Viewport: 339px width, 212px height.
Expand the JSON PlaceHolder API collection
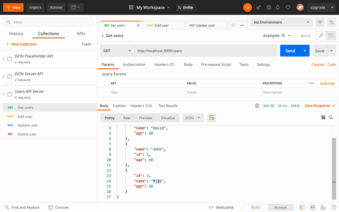click(3, 59)
